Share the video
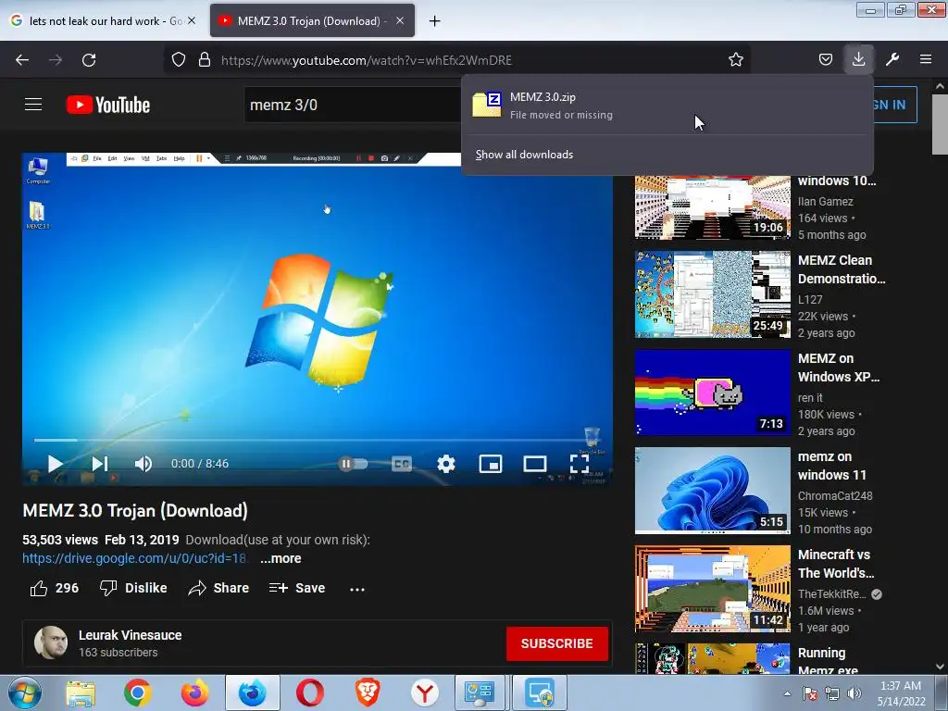 pyautogui.click(x=218, y=588)
